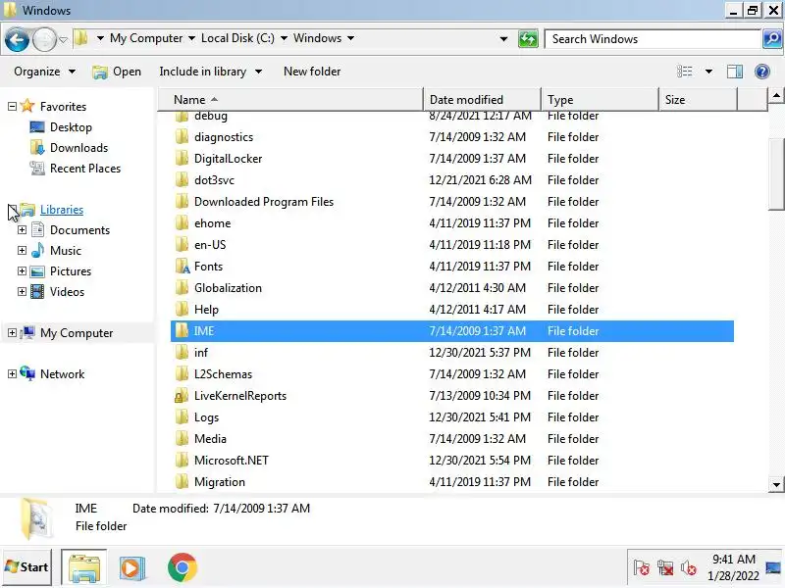Click the Libraries link in navigation pane
The image size is (785, 588).
62,210
